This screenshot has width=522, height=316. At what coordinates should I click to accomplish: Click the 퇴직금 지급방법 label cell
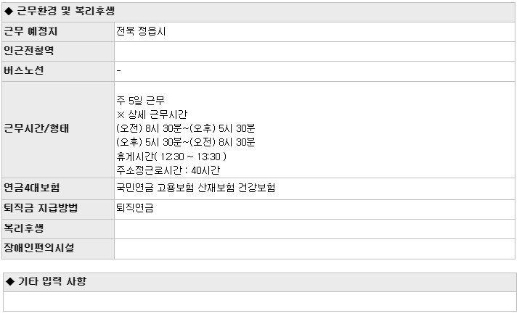pyautogui.click(x=58, y=209)
